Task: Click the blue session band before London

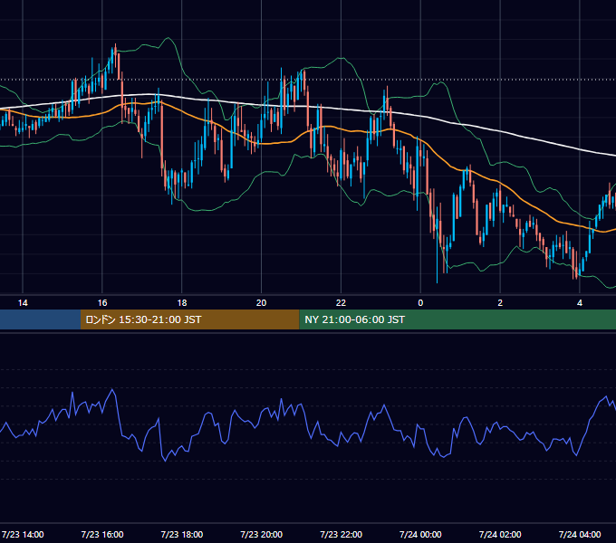Action: [x=40, y=319]
